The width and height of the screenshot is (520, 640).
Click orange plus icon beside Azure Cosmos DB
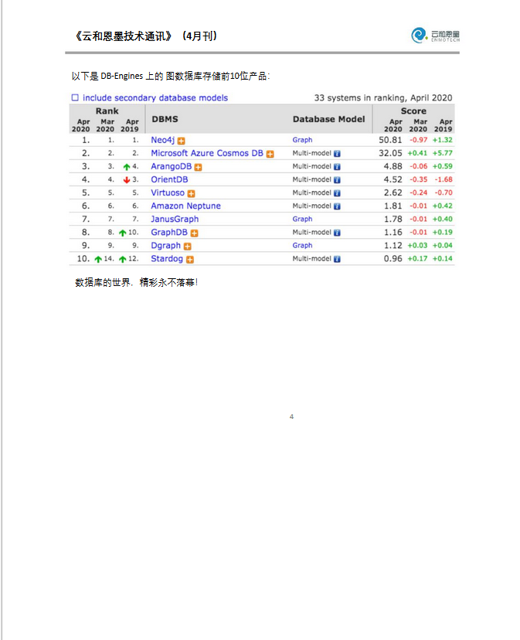point(270,154)
